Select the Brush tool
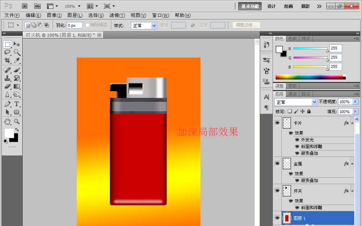This screenshot has width=362, height=226. click(x=16, y=69)
